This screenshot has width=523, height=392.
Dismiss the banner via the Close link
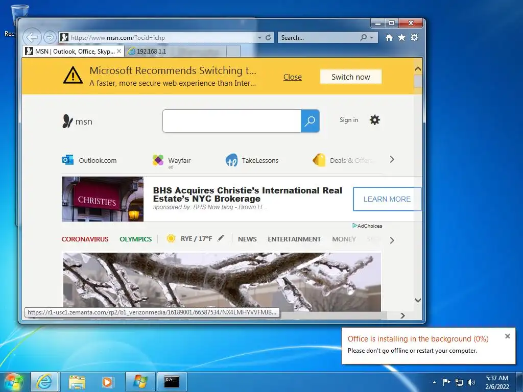tap(293, 77)
